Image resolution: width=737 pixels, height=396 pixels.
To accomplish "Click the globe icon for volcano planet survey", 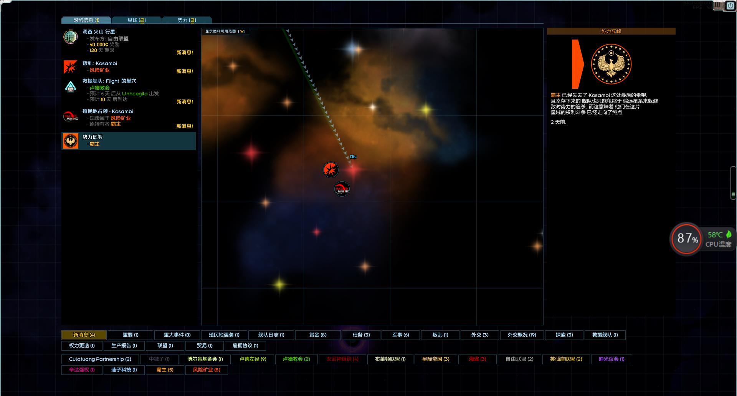I will tap(71, 37).
